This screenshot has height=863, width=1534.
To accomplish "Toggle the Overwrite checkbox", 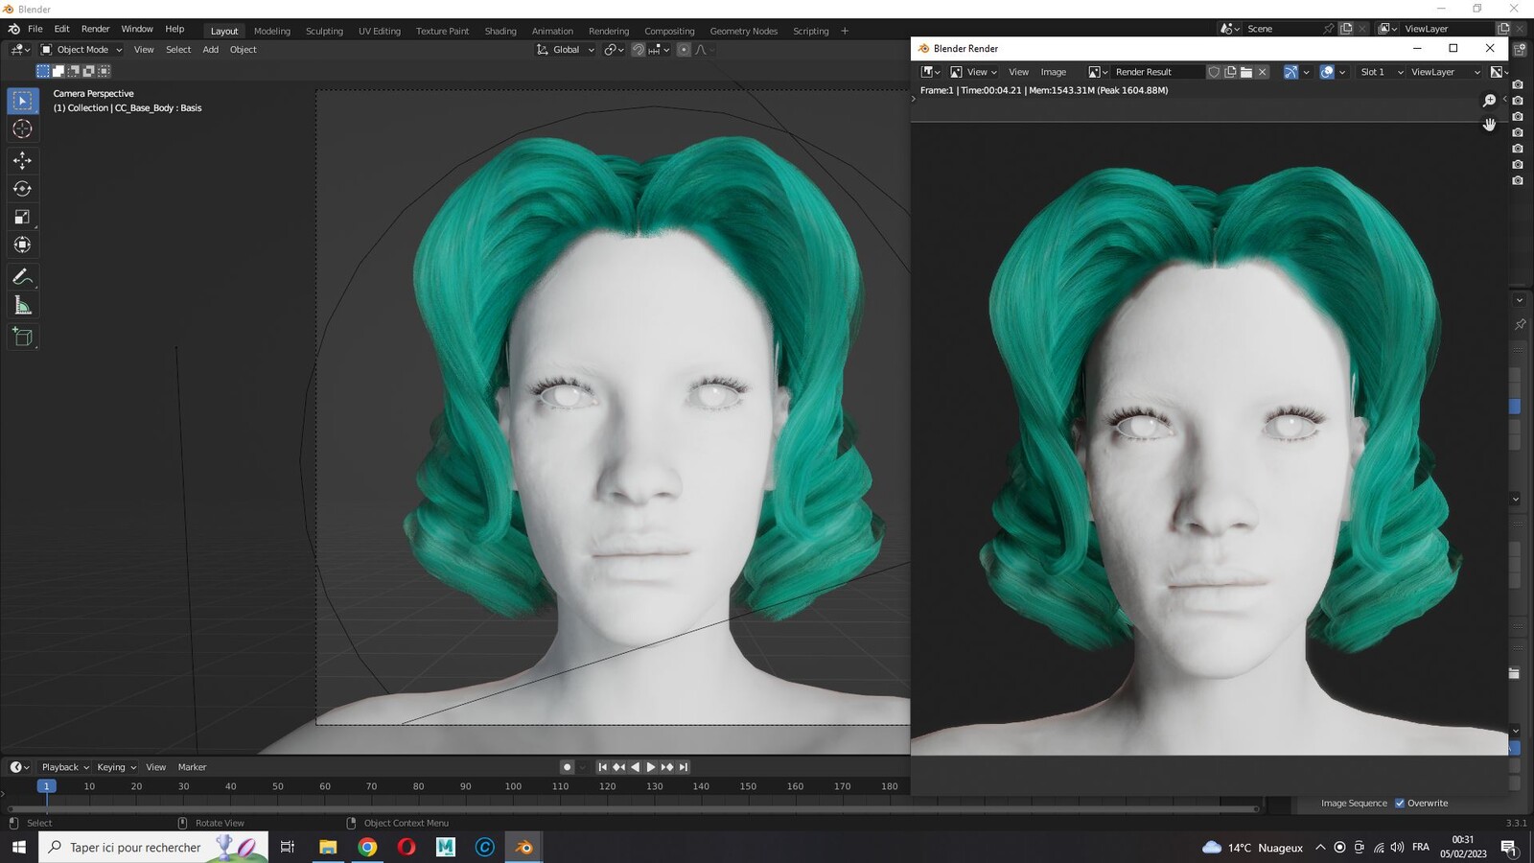I will point(1400,804).
